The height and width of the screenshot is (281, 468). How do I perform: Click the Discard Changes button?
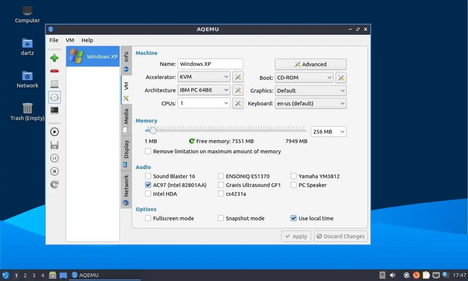(x=341, y=236)
